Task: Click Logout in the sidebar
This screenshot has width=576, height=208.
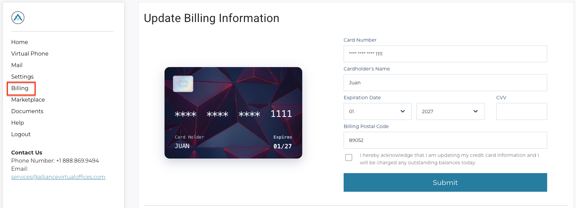Action: (21, 134)
